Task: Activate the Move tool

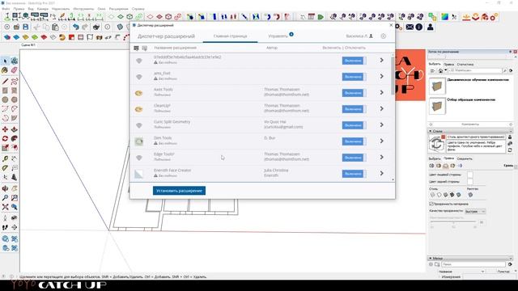Action: tap(5, 129)
